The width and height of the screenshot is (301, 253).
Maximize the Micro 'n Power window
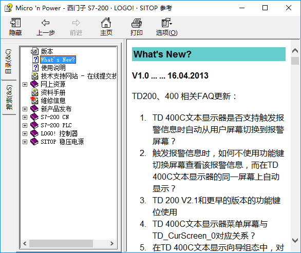[265, 8]
